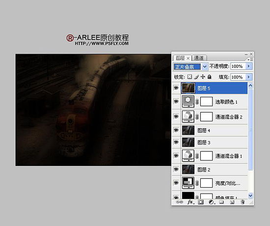Click the link layers icon at panel bottom
The image size is (270, 226).
(x=179, y=202)
